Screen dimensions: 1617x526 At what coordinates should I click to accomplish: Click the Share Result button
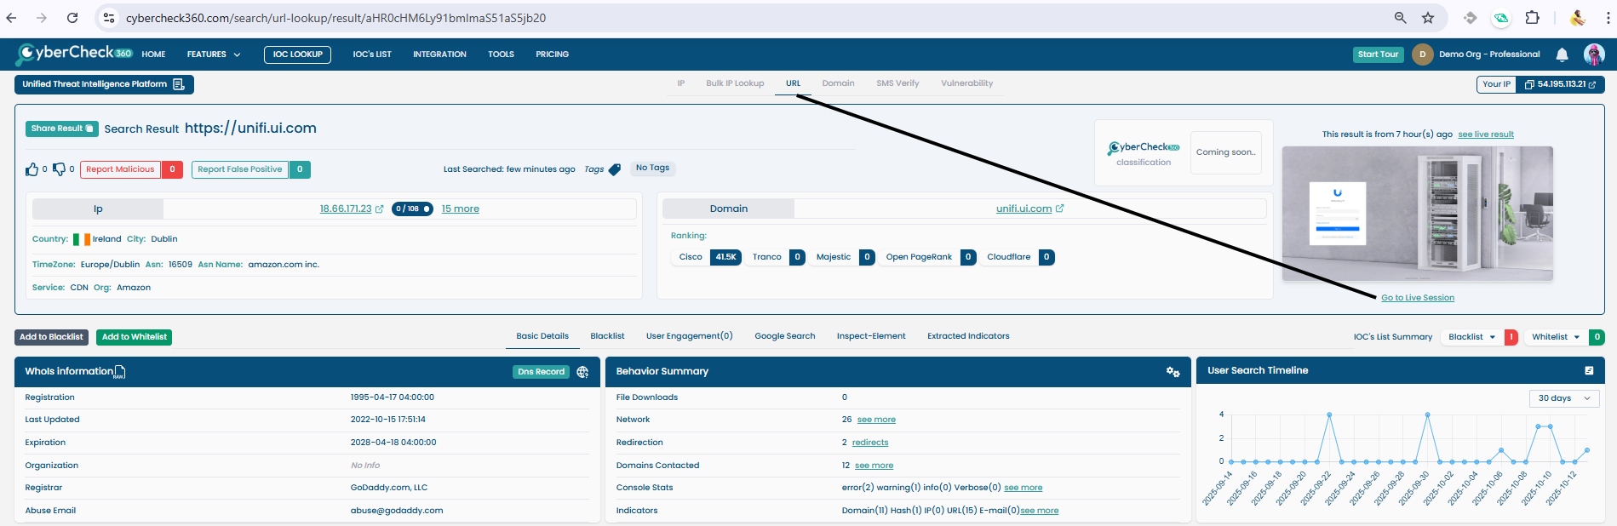[62, 129]
